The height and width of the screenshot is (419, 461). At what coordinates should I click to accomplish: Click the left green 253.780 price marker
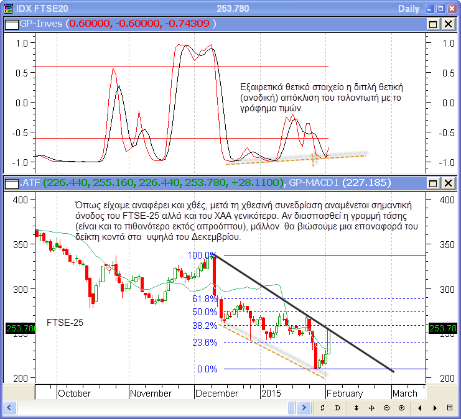21,328
